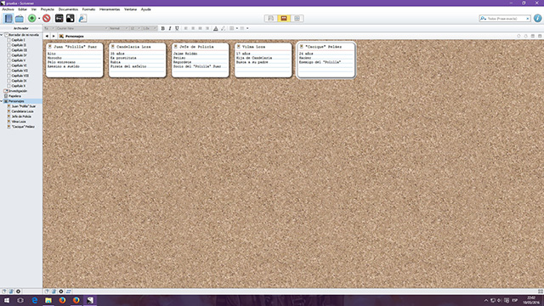Screen dimensions: 544x306
Task: Click the highlight color button
Action: (x=223, y=28)
